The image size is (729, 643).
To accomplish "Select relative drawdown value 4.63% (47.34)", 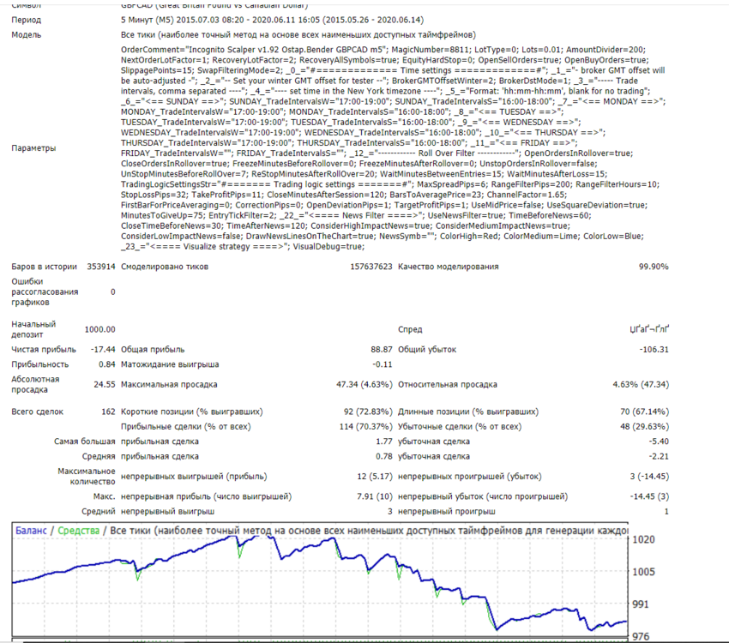I will coord(642,384).
